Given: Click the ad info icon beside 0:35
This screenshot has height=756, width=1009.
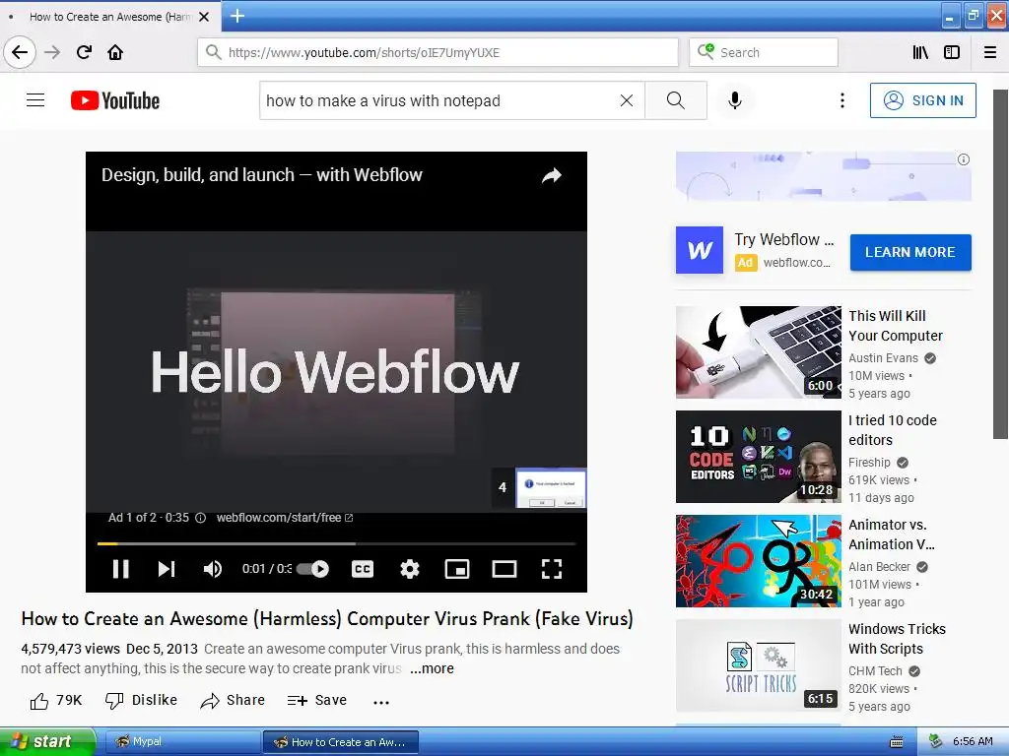Looking at the screenshot, I should (x=200, y=518).
